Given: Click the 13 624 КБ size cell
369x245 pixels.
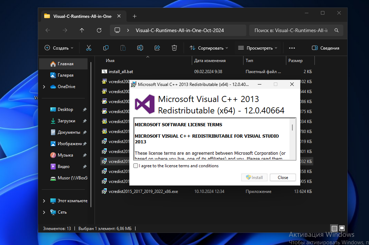Looking at the screenshot, I should click(x=303, y=192).
